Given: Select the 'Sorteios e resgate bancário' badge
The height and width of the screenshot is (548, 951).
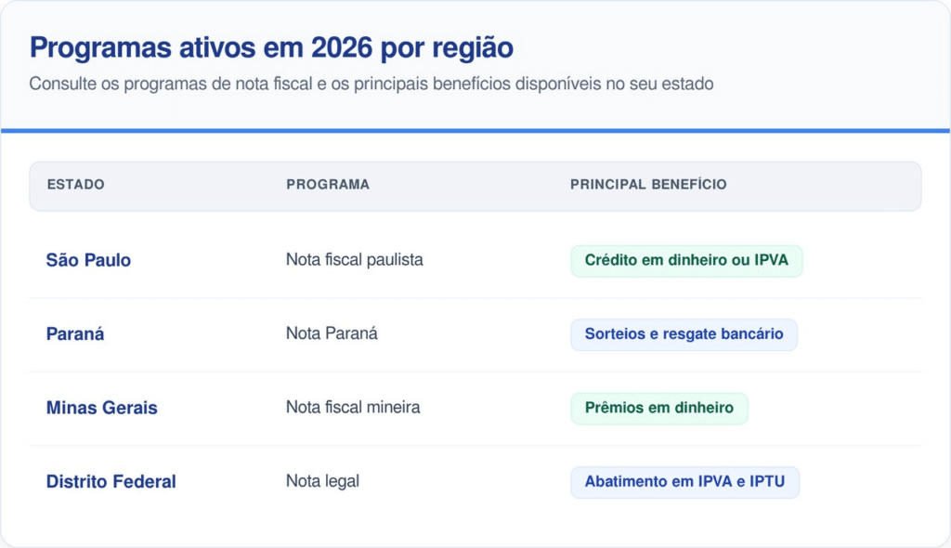Looking at the screenshot, I should (x=684, y=333).
